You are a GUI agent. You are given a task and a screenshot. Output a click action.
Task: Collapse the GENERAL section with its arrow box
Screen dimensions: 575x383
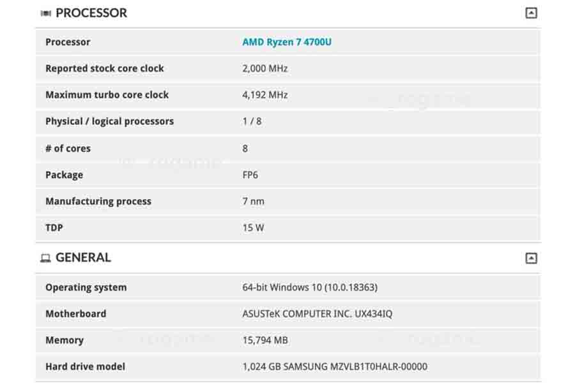pyautogui.click(x=531, y=258)
